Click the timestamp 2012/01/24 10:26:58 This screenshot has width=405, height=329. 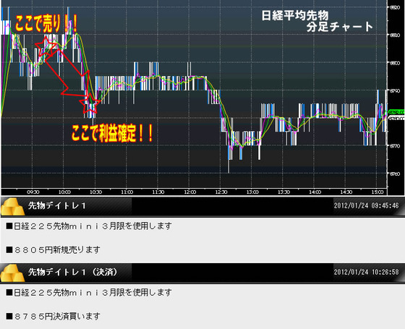coord(366,272)
